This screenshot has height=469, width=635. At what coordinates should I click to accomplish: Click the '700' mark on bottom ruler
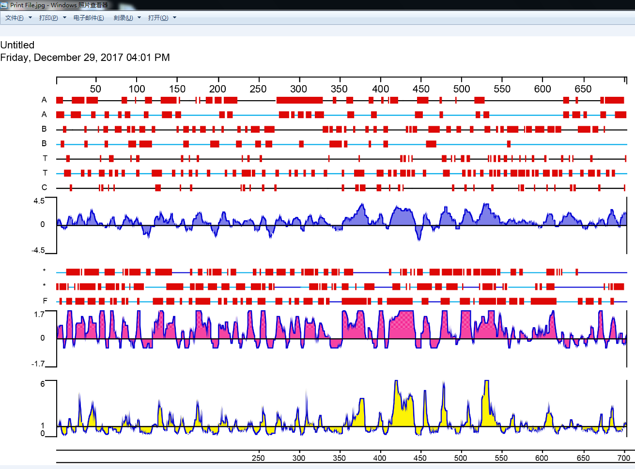pyautogui.click(x=624, y=458)
